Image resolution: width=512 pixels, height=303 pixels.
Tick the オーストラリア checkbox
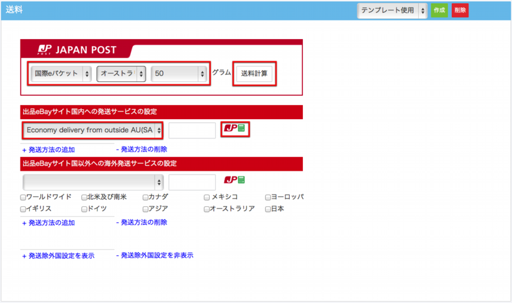click(x=207, y=209)
